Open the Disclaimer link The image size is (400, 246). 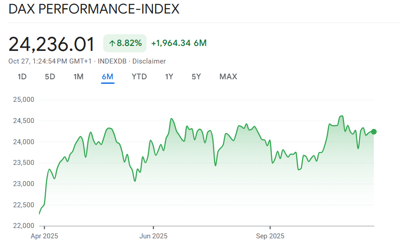[150, 61]
